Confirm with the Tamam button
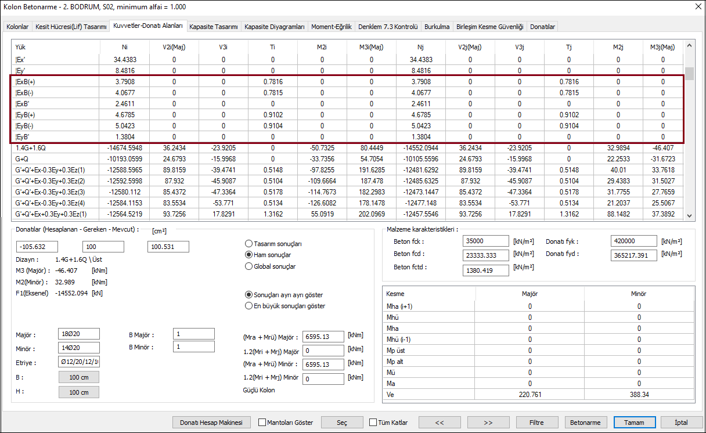Screen dimensions: 706x433 coord(634,423)
